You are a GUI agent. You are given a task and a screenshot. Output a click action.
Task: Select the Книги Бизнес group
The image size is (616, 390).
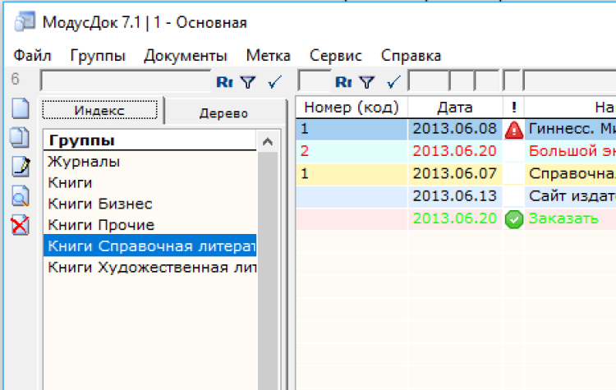pos(100,204)
